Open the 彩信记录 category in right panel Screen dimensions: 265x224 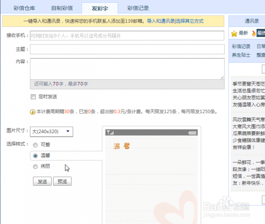pyautogui.click(x=241, y=46)
